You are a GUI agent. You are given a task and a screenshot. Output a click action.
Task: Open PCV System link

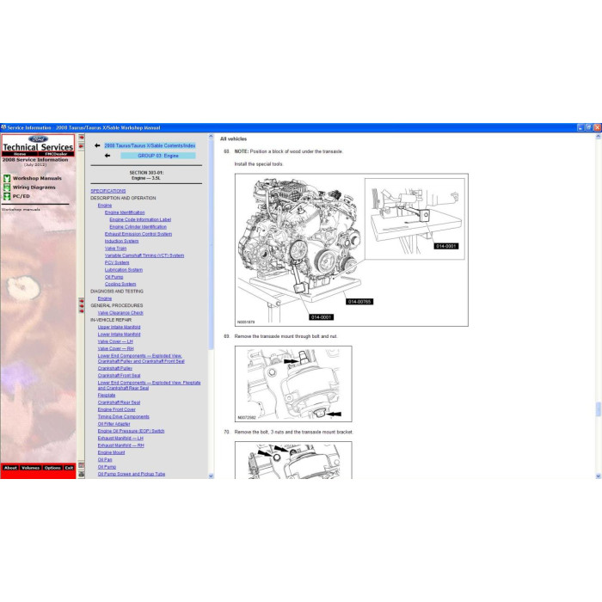pos(117,262)
